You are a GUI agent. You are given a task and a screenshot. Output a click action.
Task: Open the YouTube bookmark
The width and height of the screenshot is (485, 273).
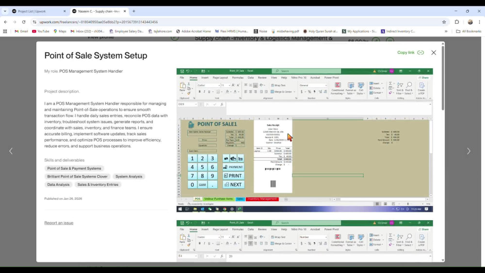[x=41, y=31]
